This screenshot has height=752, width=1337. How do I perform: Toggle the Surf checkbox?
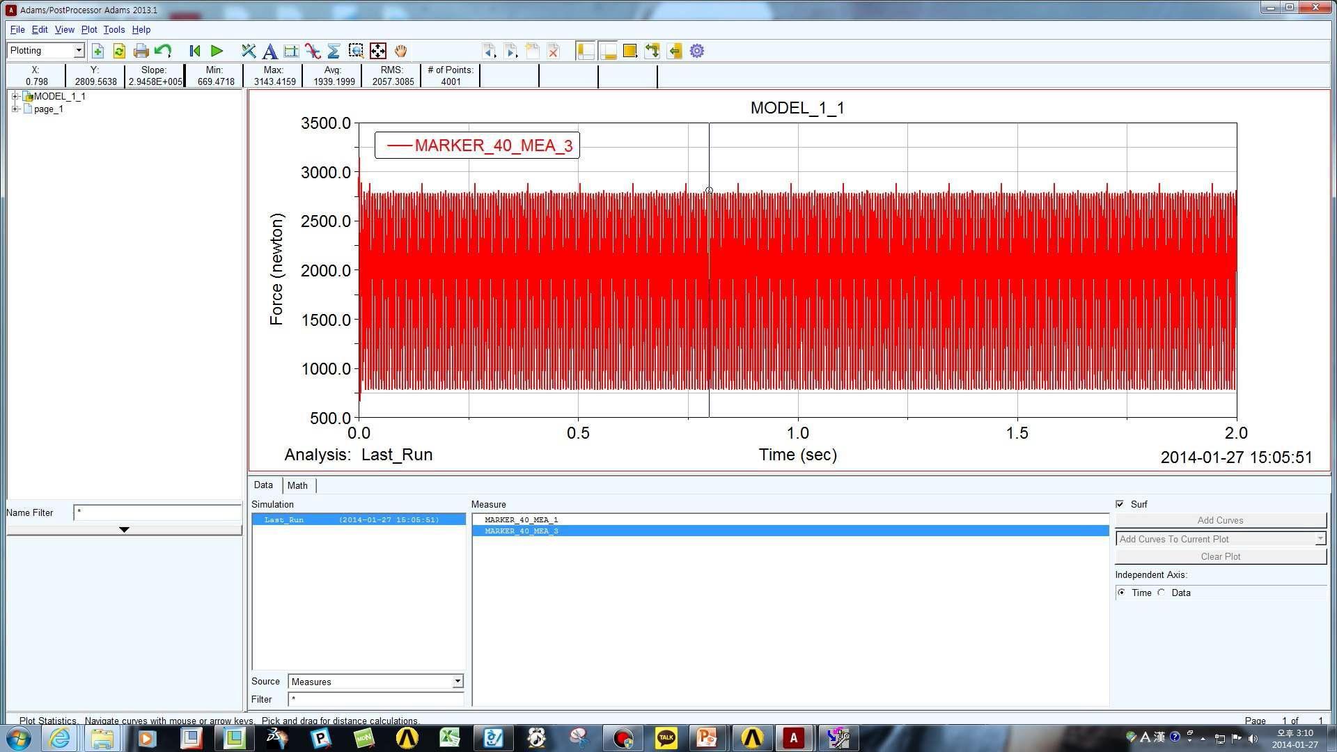click(x=1120, y=504)
